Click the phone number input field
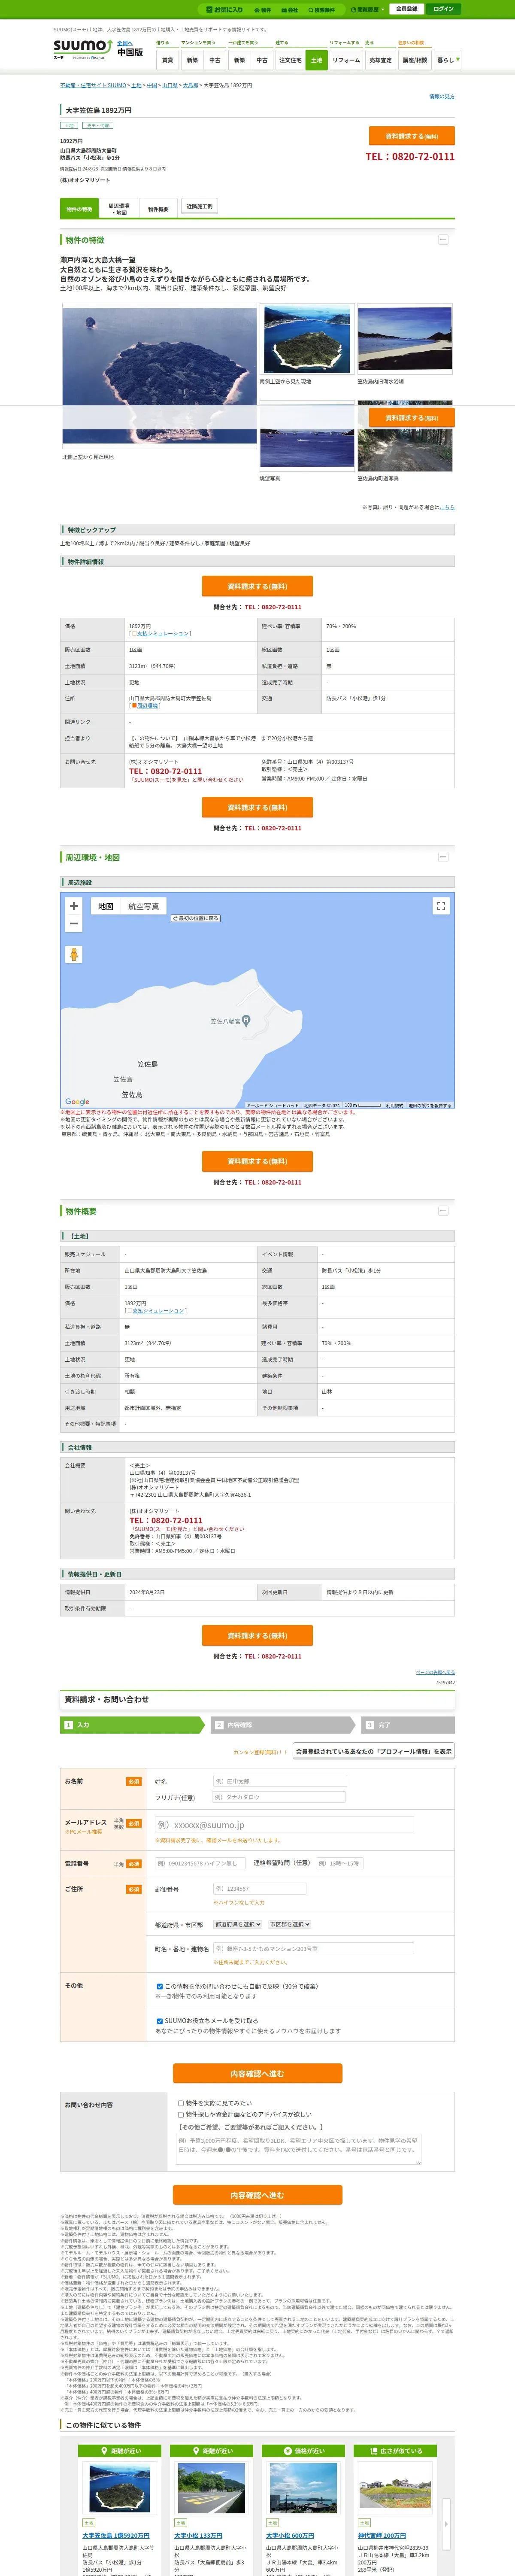Image resolution: width=515 pixels, height=2576 pixels. 200,1863
